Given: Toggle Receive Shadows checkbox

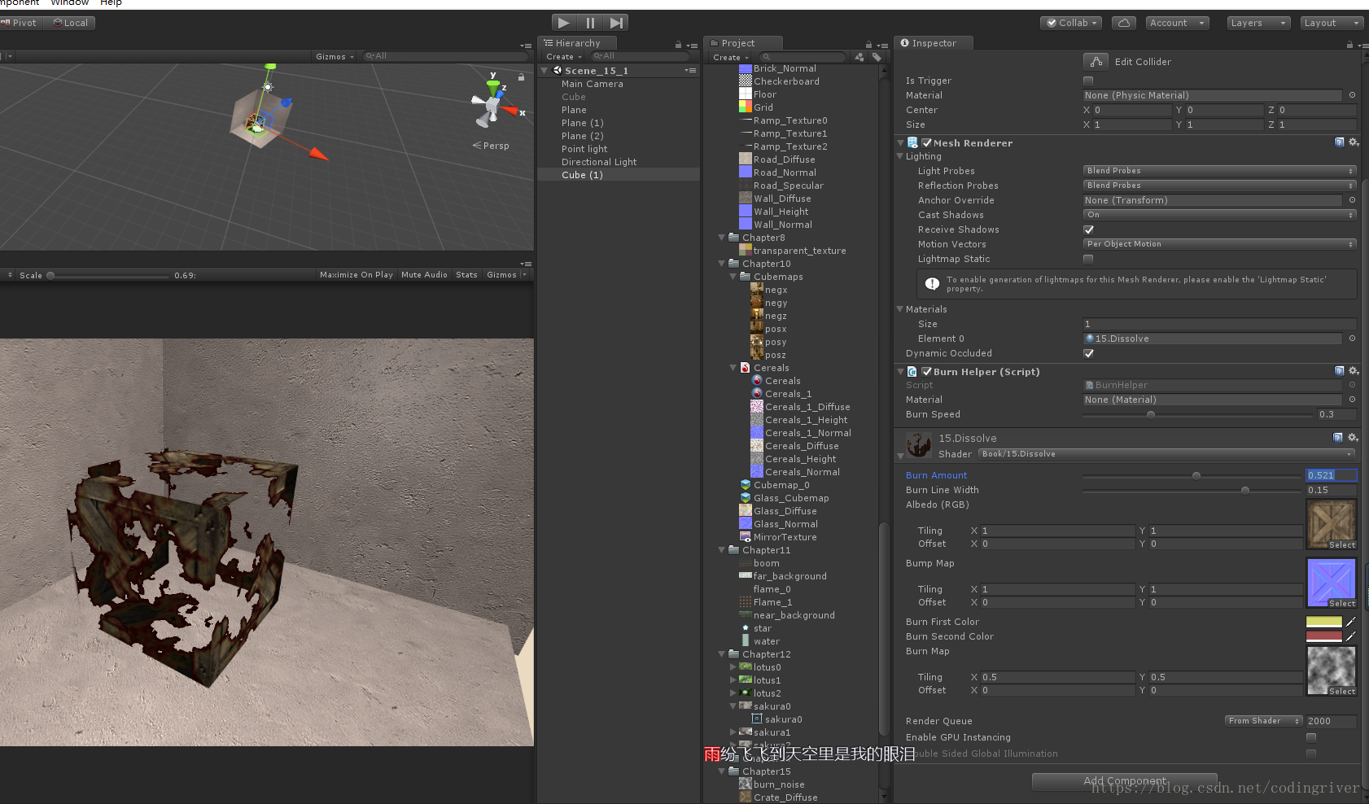Looking at the screenshot, I should point(1088,229).
